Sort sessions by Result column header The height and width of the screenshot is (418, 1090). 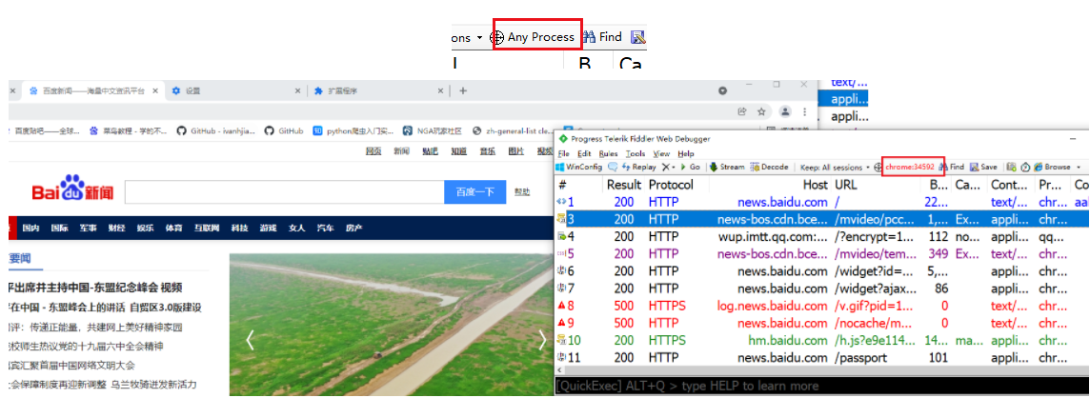tap(623, 185)
